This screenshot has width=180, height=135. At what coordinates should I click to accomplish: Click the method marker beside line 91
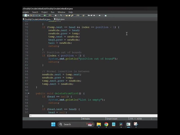[29, 93]
